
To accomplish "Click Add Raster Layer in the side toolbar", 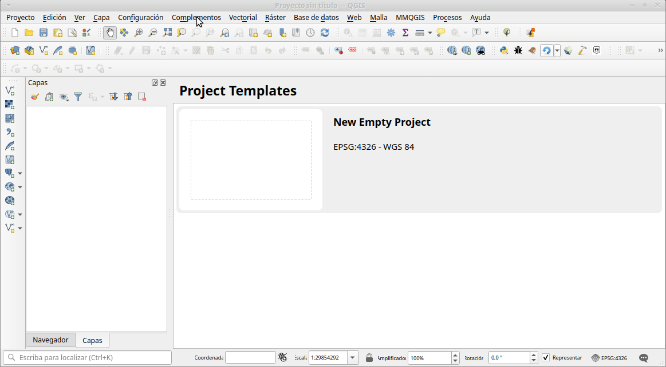I will [x=9, y=104].
